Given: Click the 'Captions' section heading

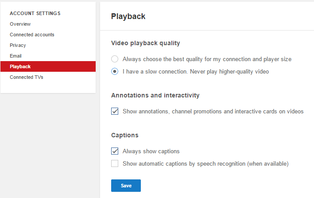Looking at the screenshot, I should pyautogui.click(x=125, y=136).
